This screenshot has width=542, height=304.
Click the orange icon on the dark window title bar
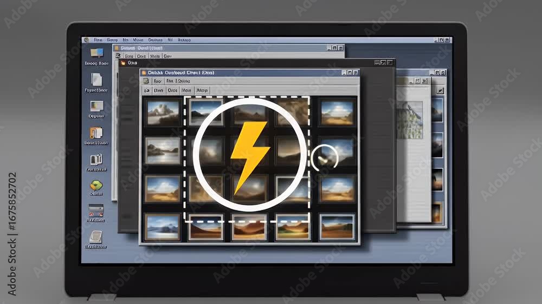(x=123, y=63)
